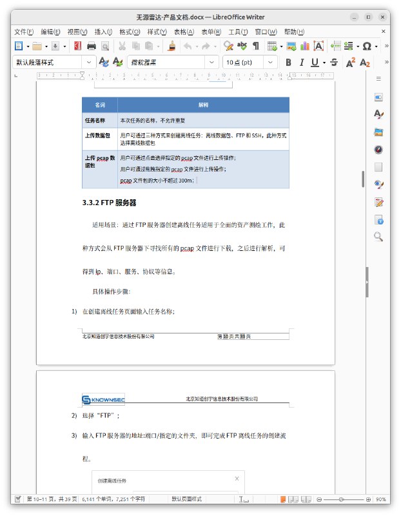Screen dimensions: 401x516
Task: Click the Special Character omega icon
Action: [367, 46]
